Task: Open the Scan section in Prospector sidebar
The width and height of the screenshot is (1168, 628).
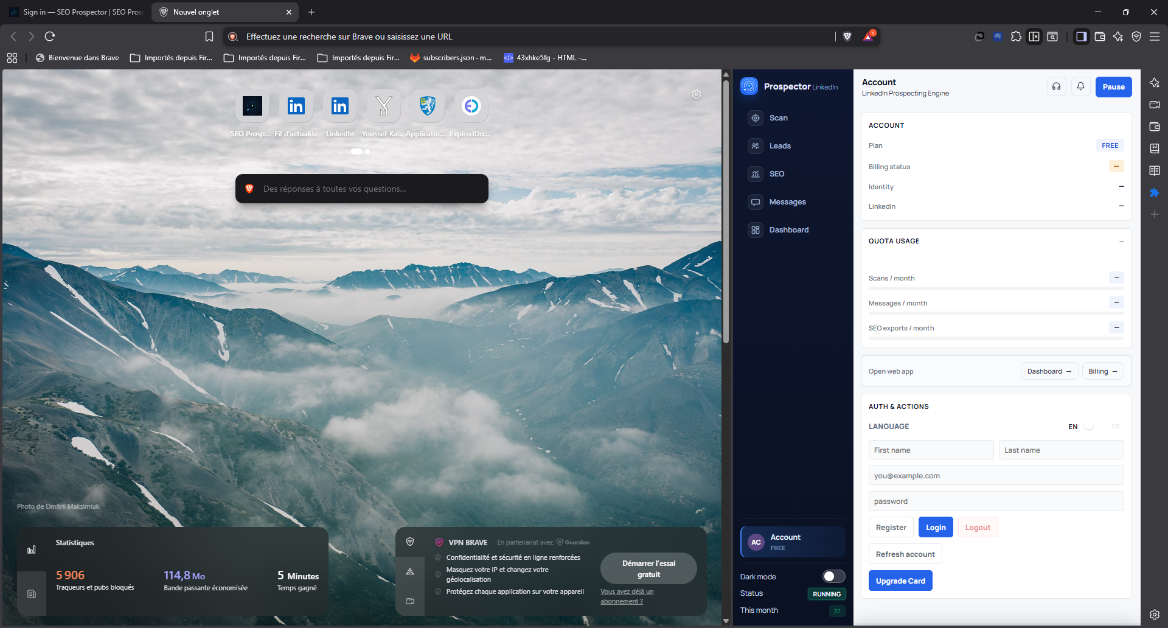Action: tap(777, 117)
